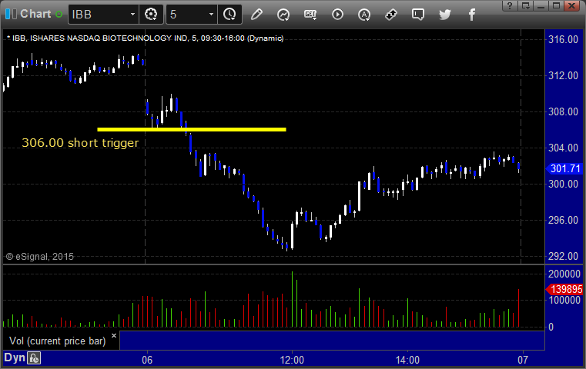Viewport: 586px width, 369px height.
Task: Open the interval dropdown showing 5
Action: 211,15
